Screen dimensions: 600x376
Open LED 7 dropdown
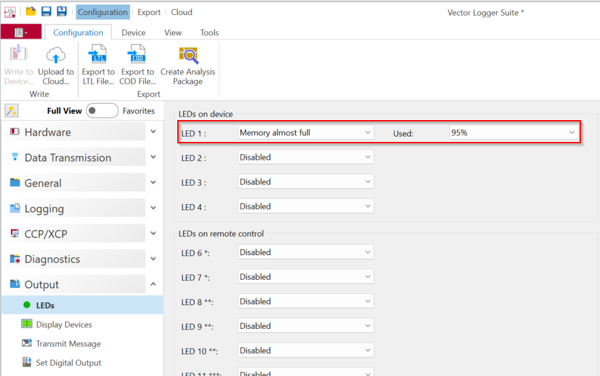(305, 276)
